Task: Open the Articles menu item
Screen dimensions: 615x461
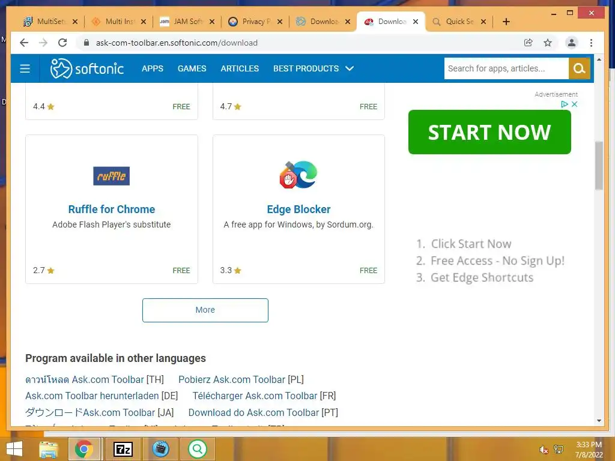Action: coord(240,68)
